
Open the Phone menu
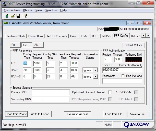pyautogui.click(x=28, y=10)
